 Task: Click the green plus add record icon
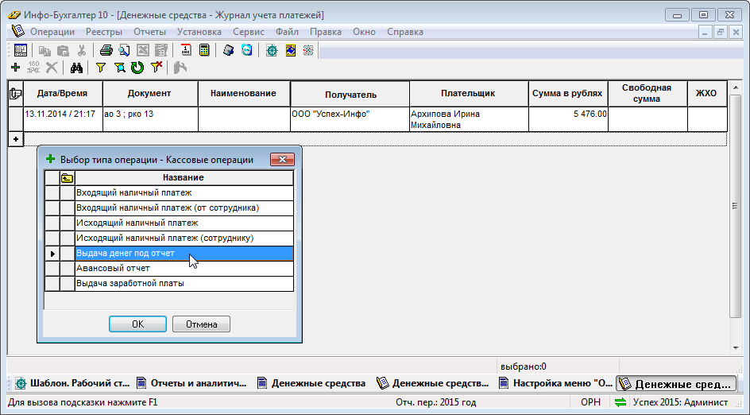pos(15,68)
